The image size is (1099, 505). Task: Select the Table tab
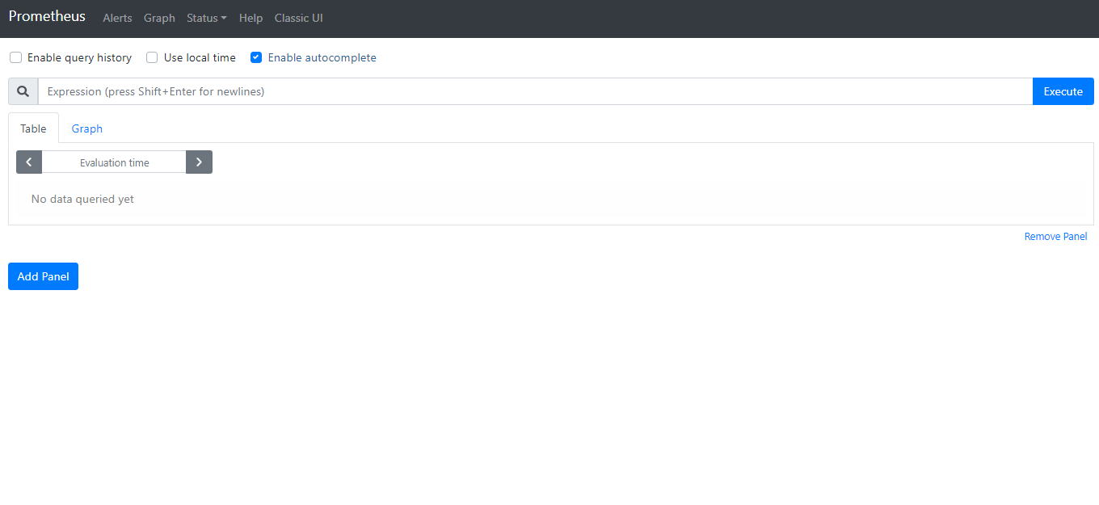[32, 128]
